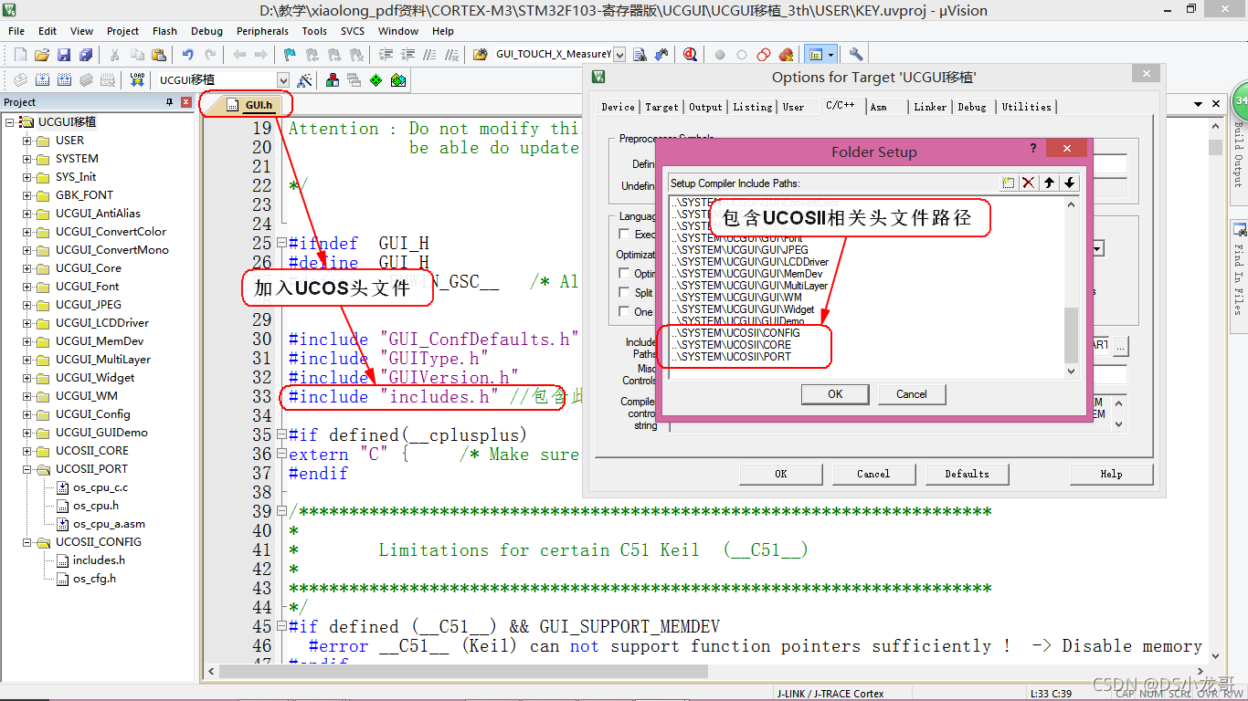Download code to flash with LOAD button
Image resolution: width=1248 pixels, height=701 pixels.
coord(137,79)
